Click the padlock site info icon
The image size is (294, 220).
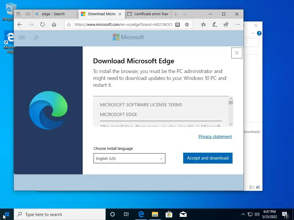pyautogui.click(x=69, y=25)
